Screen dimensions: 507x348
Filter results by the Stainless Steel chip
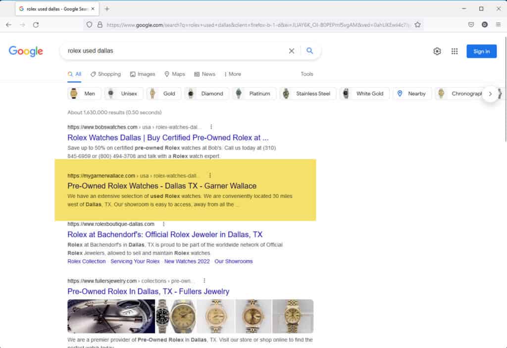(308, 94)
